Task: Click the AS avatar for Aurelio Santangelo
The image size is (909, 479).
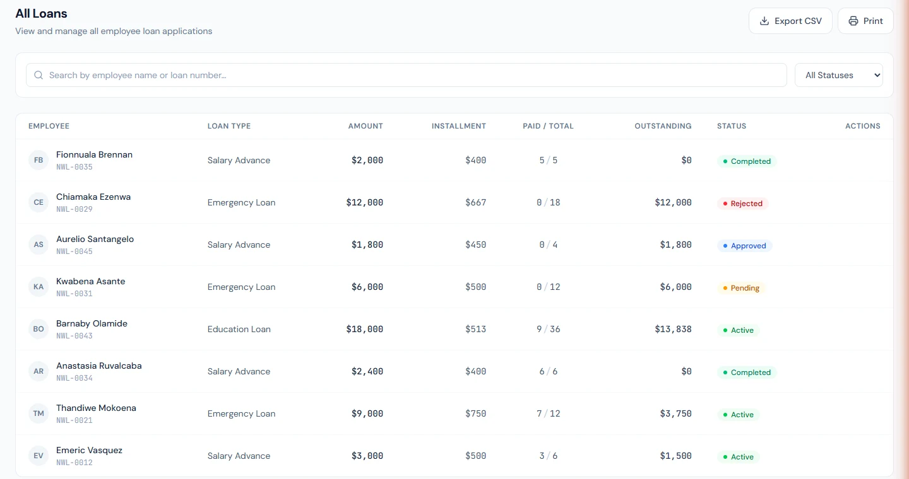Action: click(39, 245)
